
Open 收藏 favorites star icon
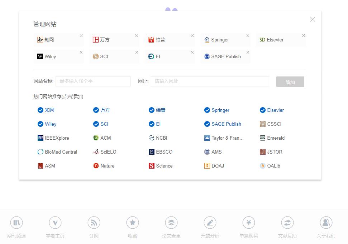(x=133, y=223)
